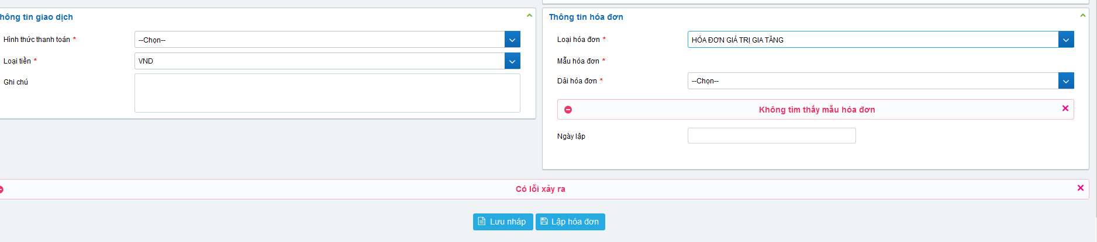Close the Có lỗi xảy ra error banner
Viewport: 1097px width, 242px height.
1080,188
